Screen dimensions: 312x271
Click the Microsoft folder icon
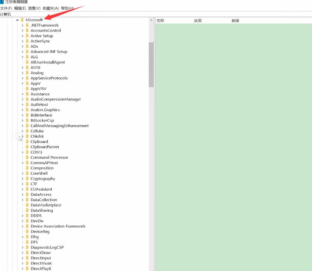click(x=22, y=20)
